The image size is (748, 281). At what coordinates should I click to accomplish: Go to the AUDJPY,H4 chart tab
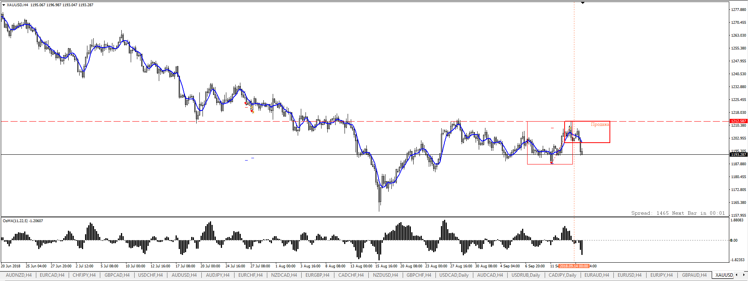pos(217,275)
